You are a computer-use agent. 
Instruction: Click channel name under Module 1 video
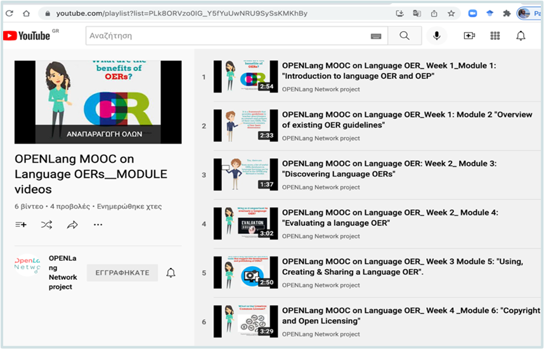321,89
